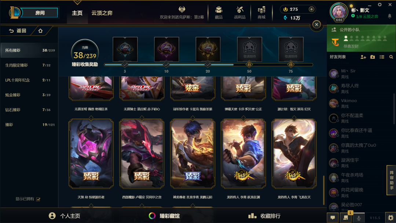Open the friend list view options icon
The image size is (396, 223).
tap(382, 57)
